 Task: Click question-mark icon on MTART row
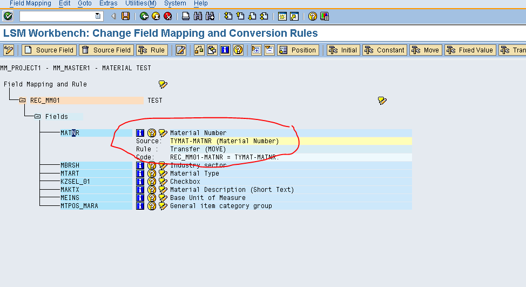[x=152, y=173]
